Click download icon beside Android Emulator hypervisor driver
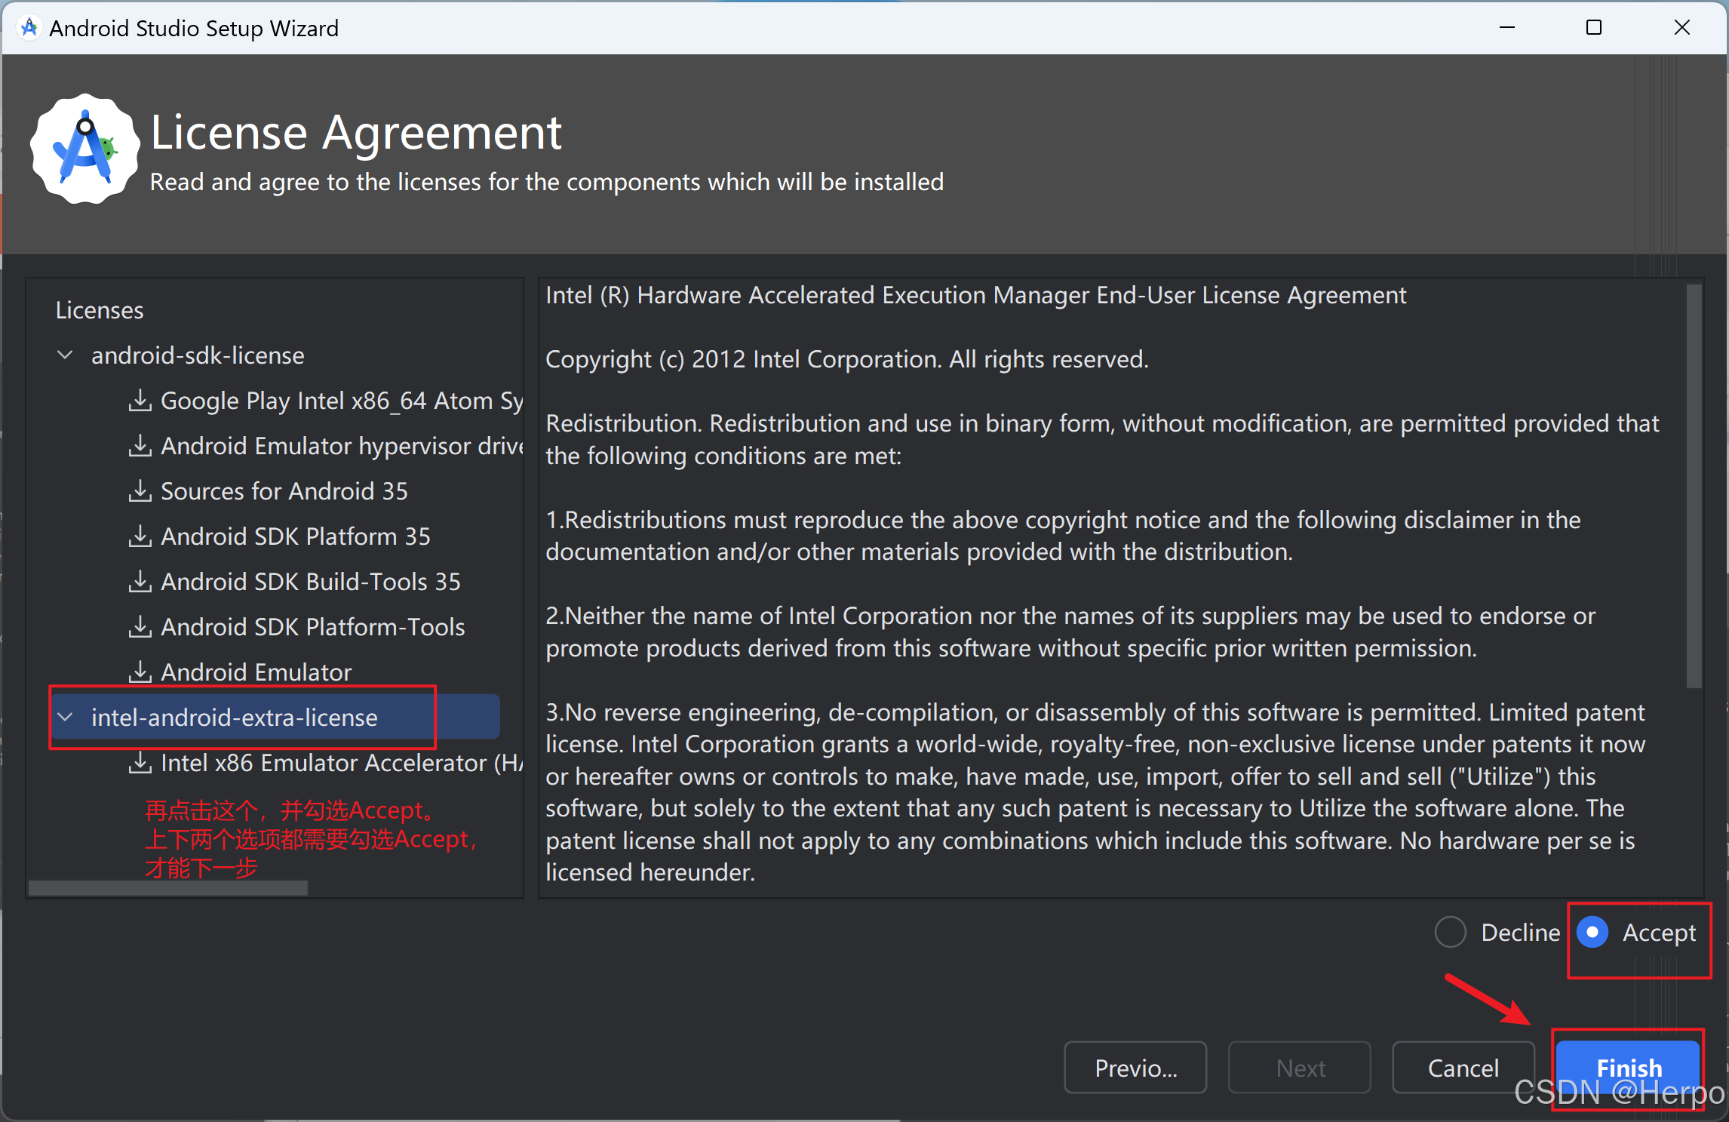1729x1122 pixels. (x=140, y=446)
